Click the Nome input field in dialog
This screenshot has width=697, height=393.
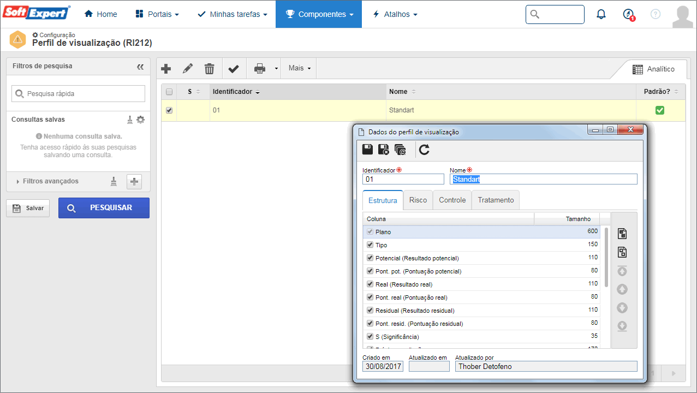click(x=544, y=179)
